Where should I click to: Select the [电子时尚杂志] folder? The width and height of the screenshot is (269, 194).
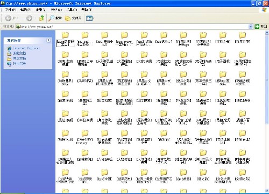point(203,58)
